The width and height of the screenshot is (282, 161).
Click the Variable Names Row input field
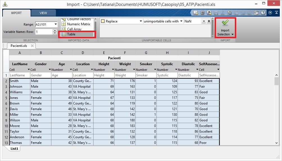(44, 32)
